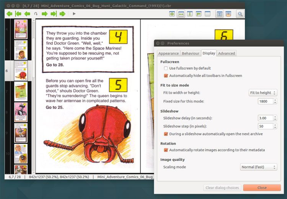Viewport: 287px width, 199px height.
Task: Increase slideshow step with up arrow
Action: pos(275,125)
